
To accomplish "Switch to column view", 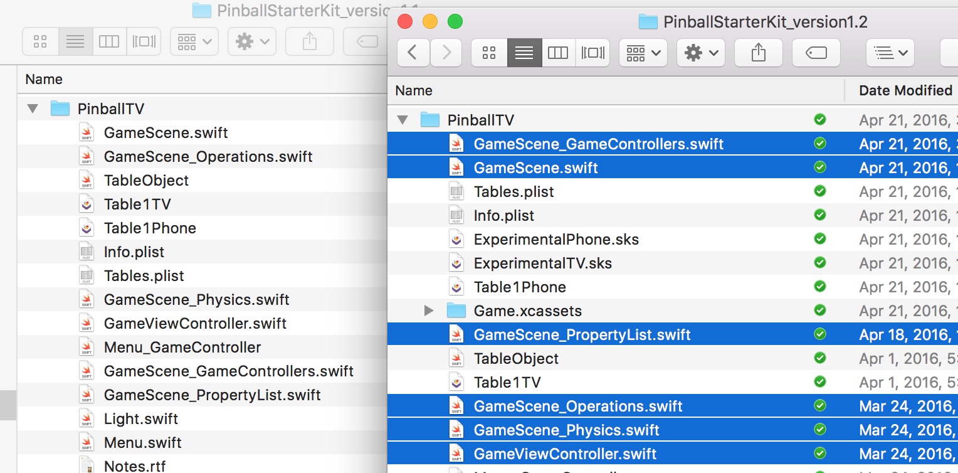I will coord(557,53).
